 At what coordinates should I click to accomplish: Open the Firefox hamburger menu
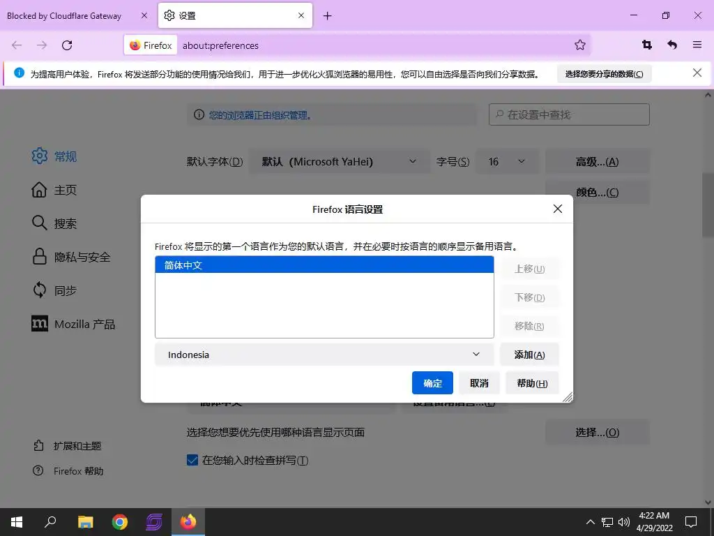click(697, 45)
